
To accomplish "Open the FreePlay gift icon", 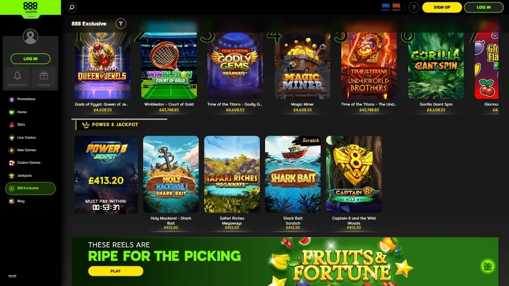I will tap(43, 78).
